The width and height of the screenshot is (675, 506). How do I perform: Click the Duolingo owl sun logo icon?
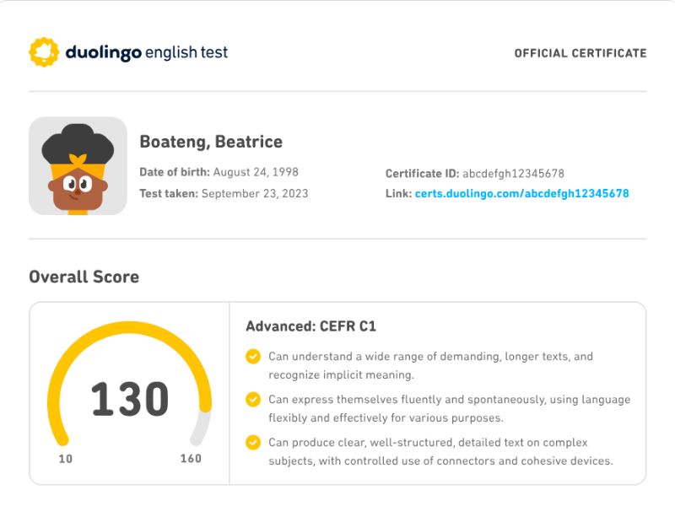click(x=44, y=52)
